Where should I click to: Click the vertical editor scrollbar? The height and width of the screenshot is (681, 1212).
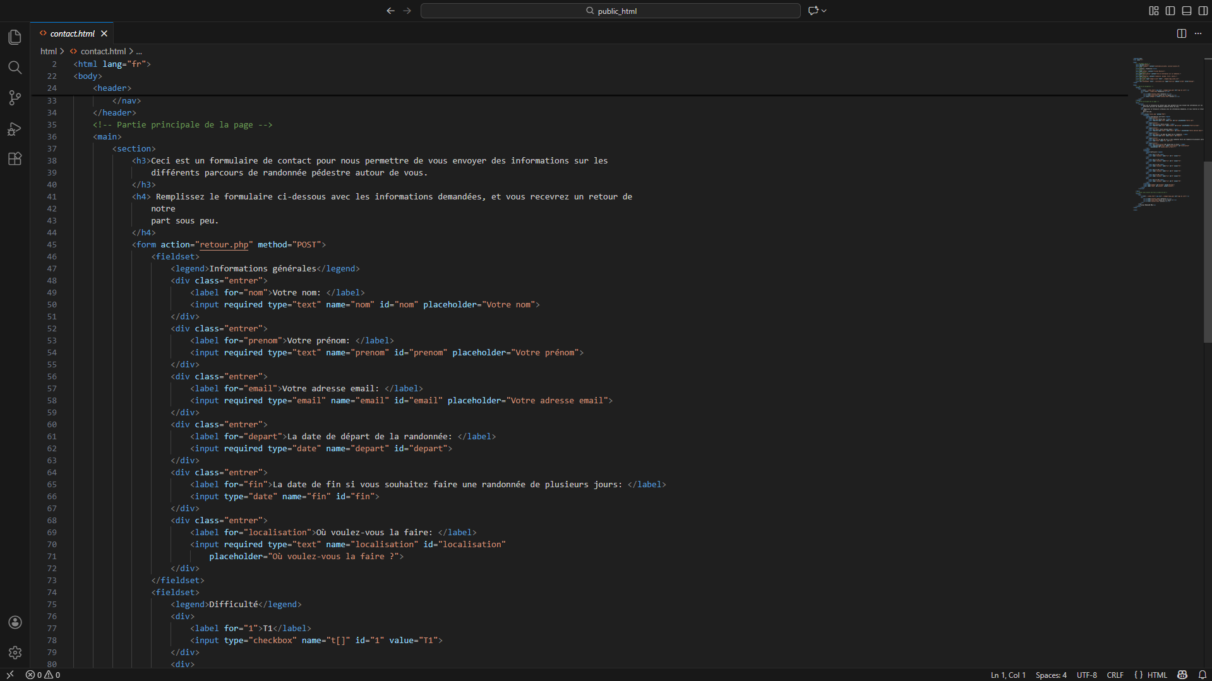point(1208,252)
